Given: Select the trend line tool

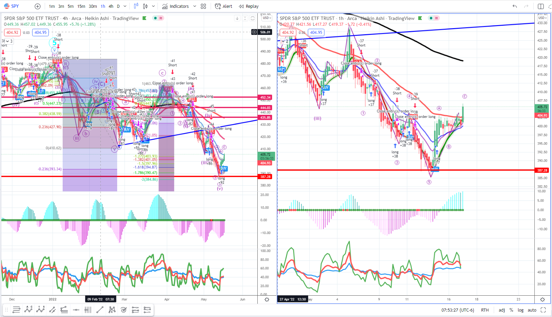Looking at the screenshot, I should tap(100, 310).
